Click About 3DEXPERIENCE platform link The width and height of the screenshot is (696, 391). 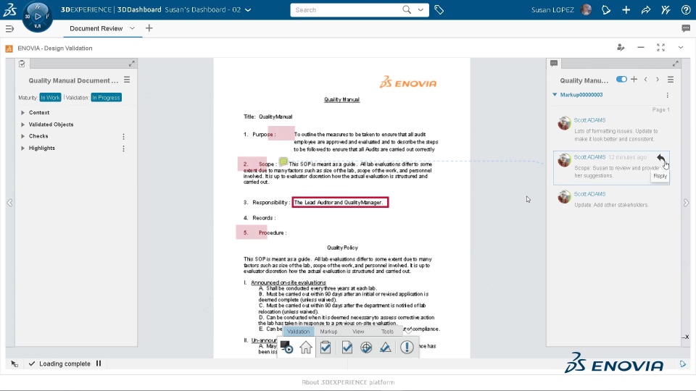click(x=348, y=382)
